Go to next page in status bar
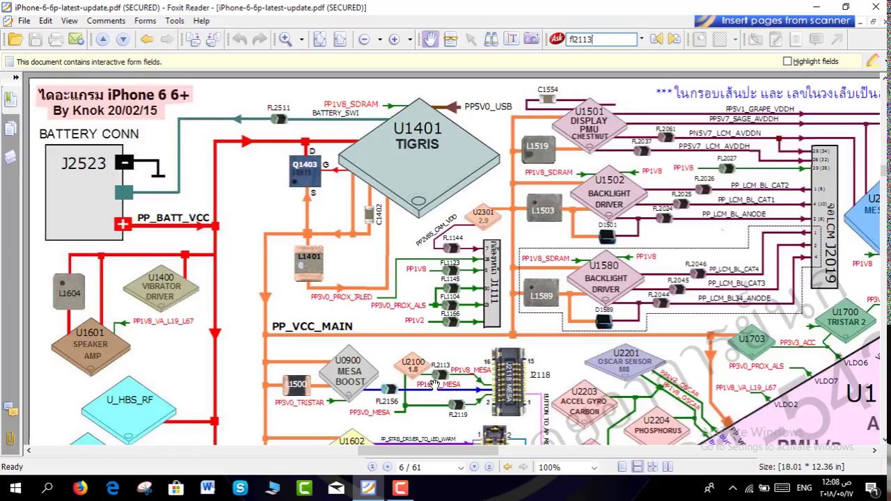Image resolution: width=891 pixels, height=501 pixels. pyautogui.click(x=475, y=467)
